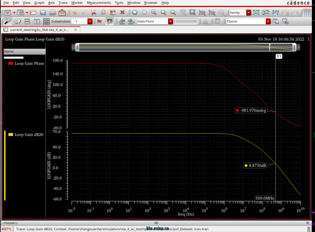Click the Y-axis zoom waveform icon
This screenshot has height=232, width=315.
click(212, 12)
